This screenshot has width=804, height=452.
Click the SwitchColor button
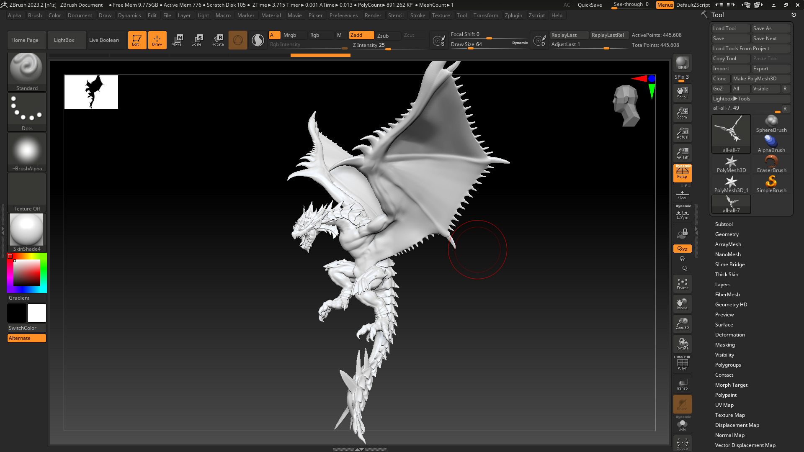tap(27, 328)
